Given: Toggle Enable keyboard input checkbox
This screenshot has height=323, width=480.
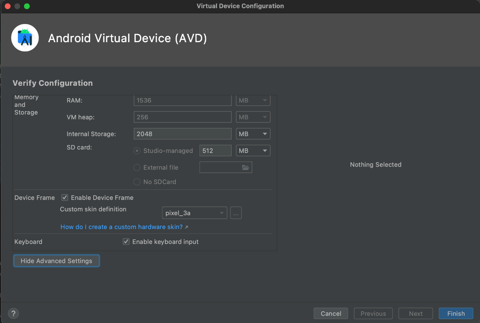Looking at the screenshot, I should click(x=126, y=242).
